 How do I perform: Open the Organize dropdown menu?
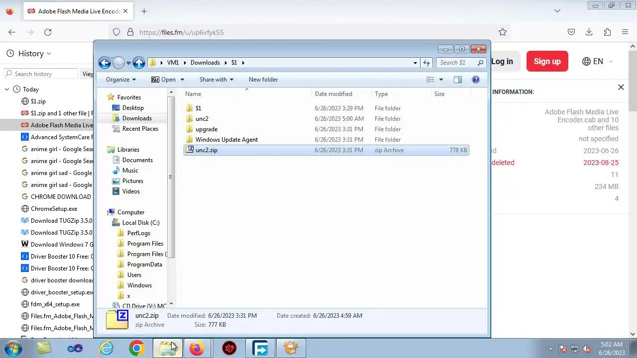point(121,80)
